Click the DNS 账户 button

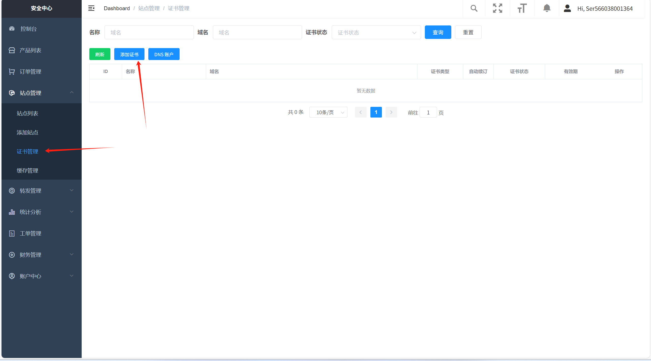coord(164,54)
